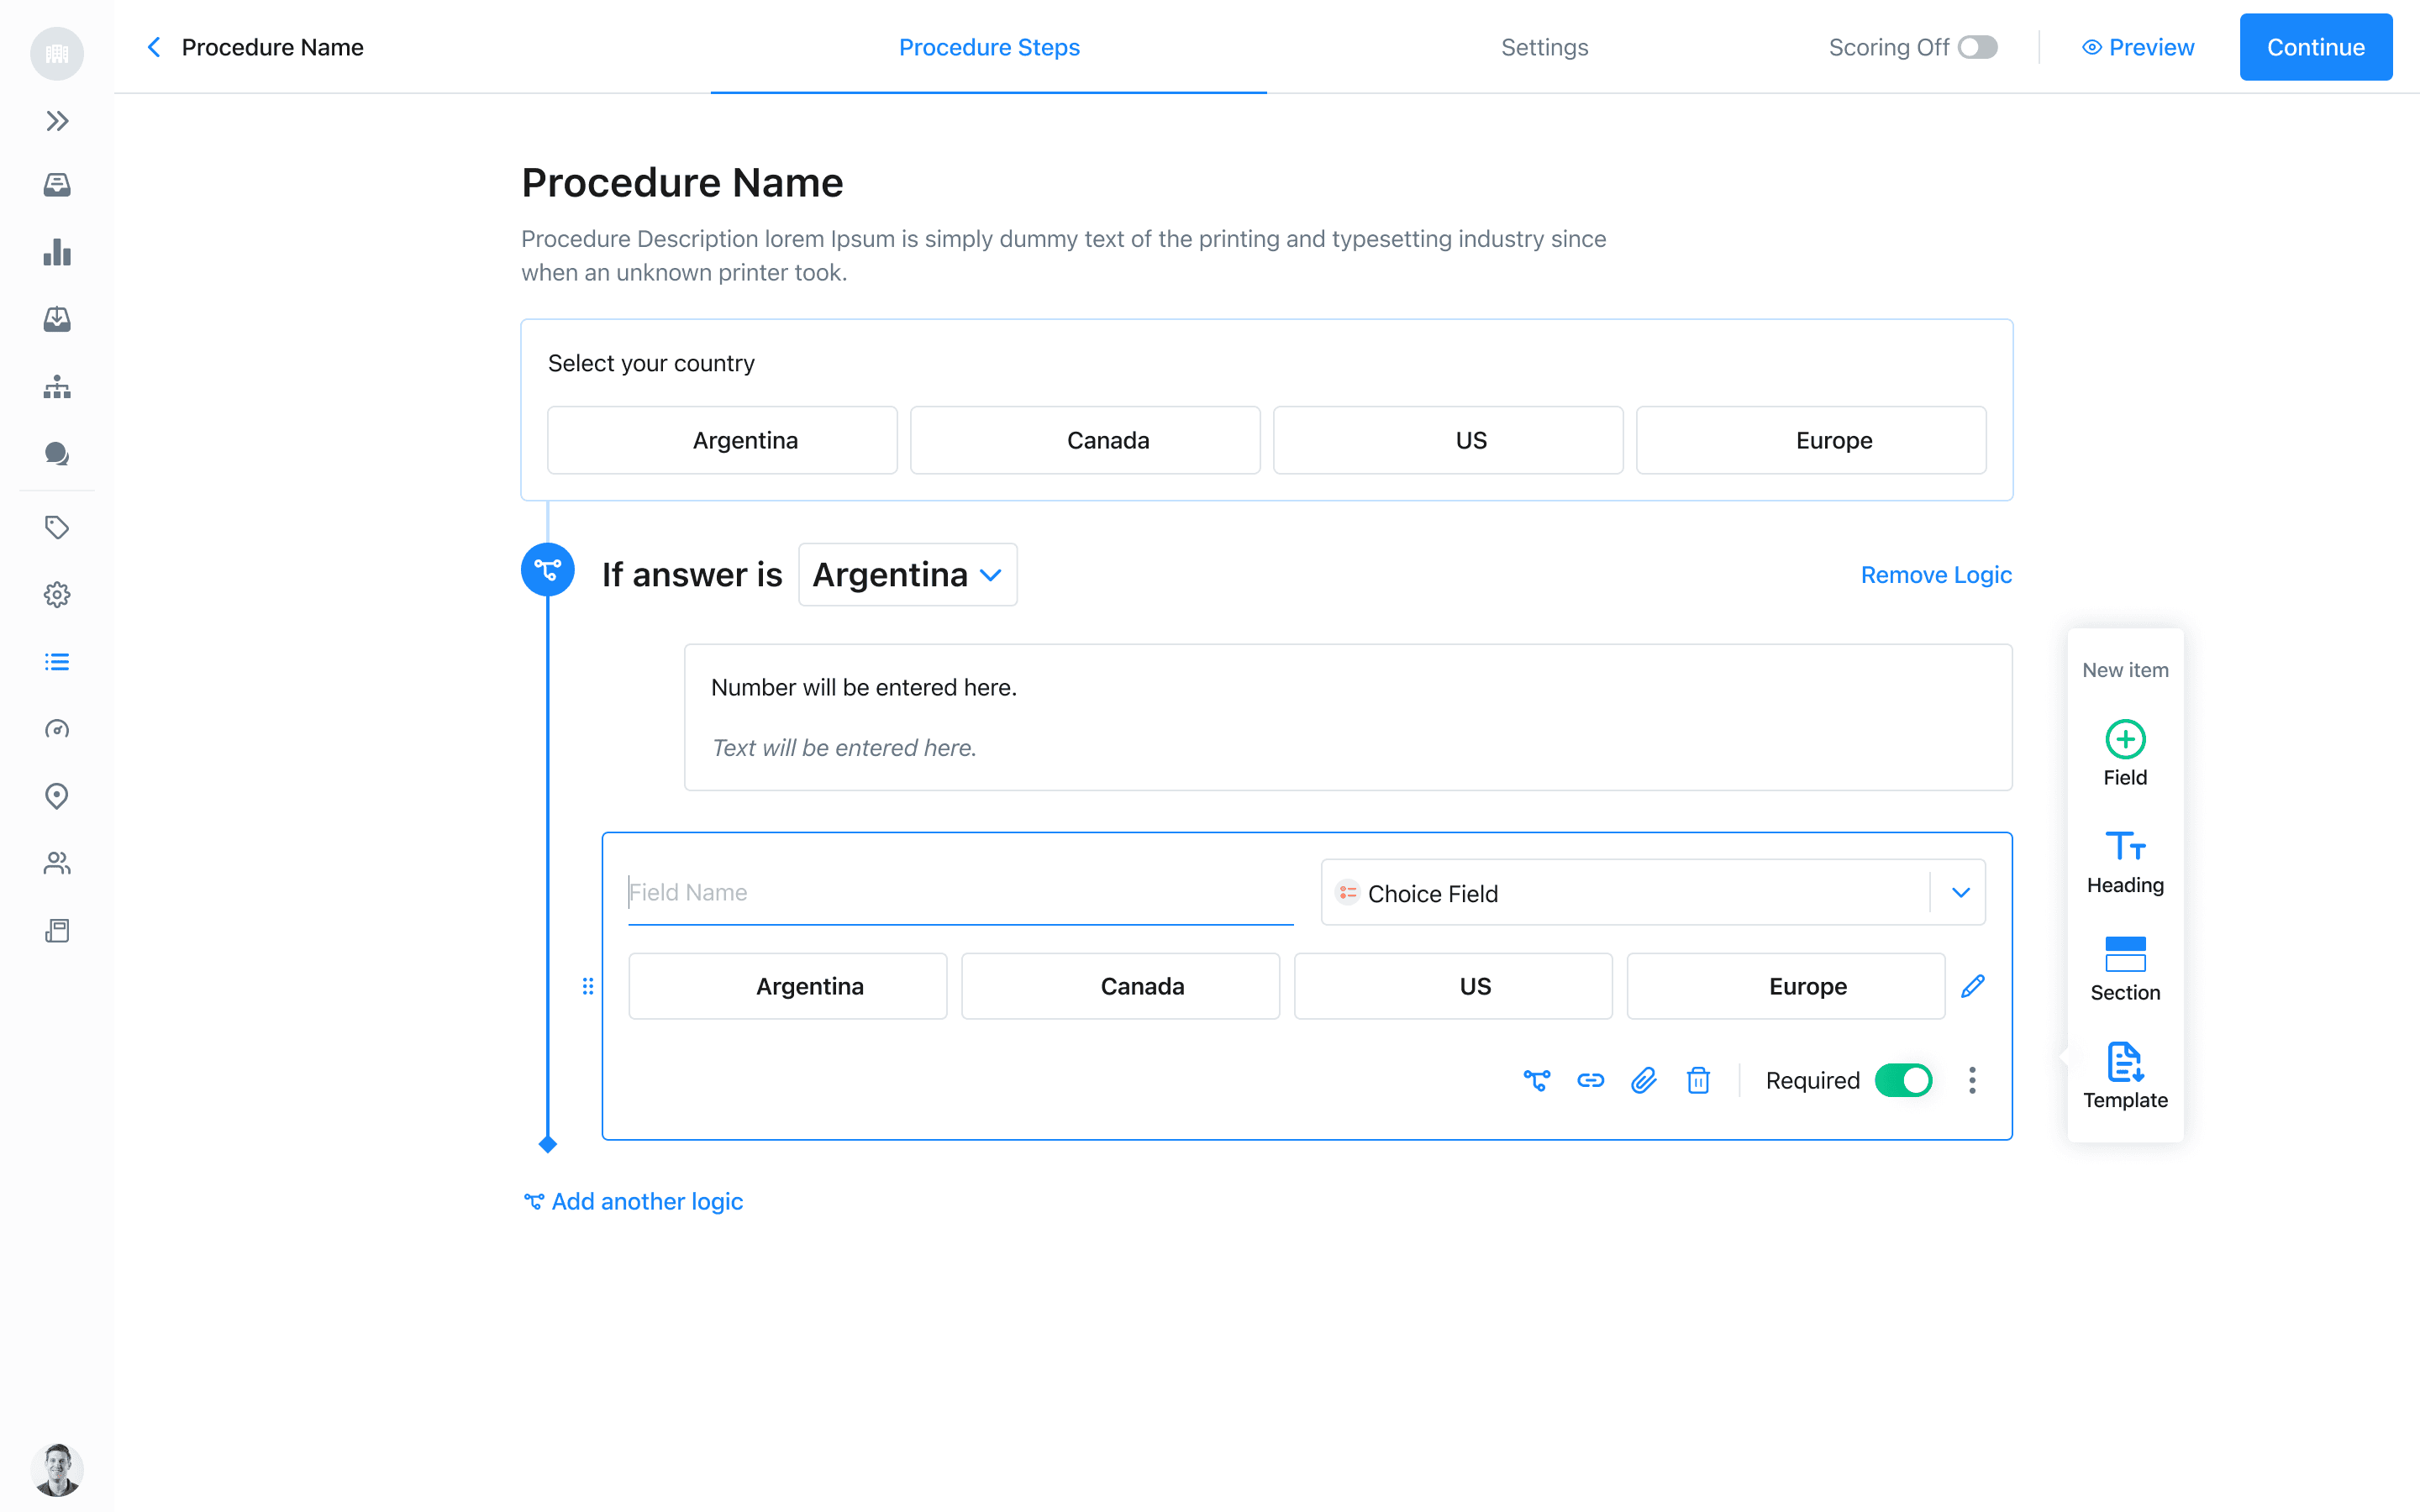This screenshot has height=1512, width=2420.
Task: Select Canada in Select your country
Action: click(1085, 440)
